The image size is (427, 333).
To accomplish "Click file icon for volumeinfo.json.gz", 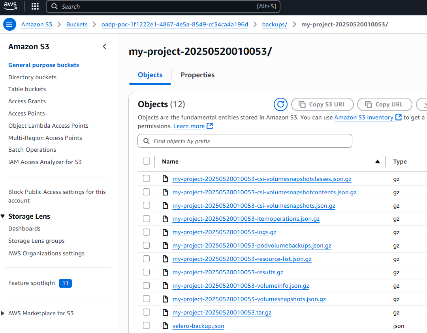I will tap(165, 285).
